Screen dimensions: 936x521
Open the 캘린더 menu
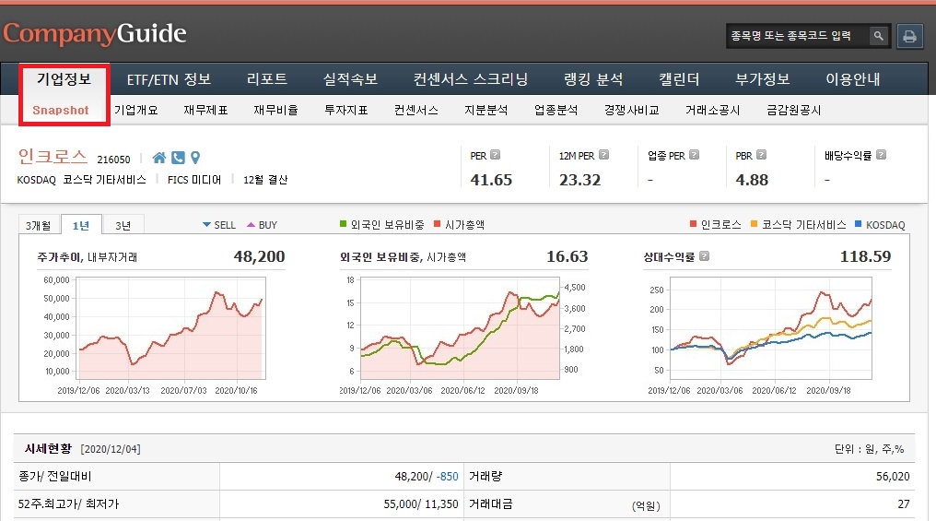click(679, 79)
